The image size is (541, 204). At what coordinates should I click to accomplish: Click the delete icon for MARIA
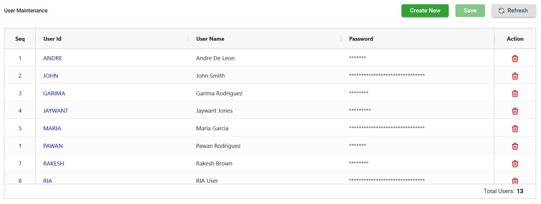[515, 129]
